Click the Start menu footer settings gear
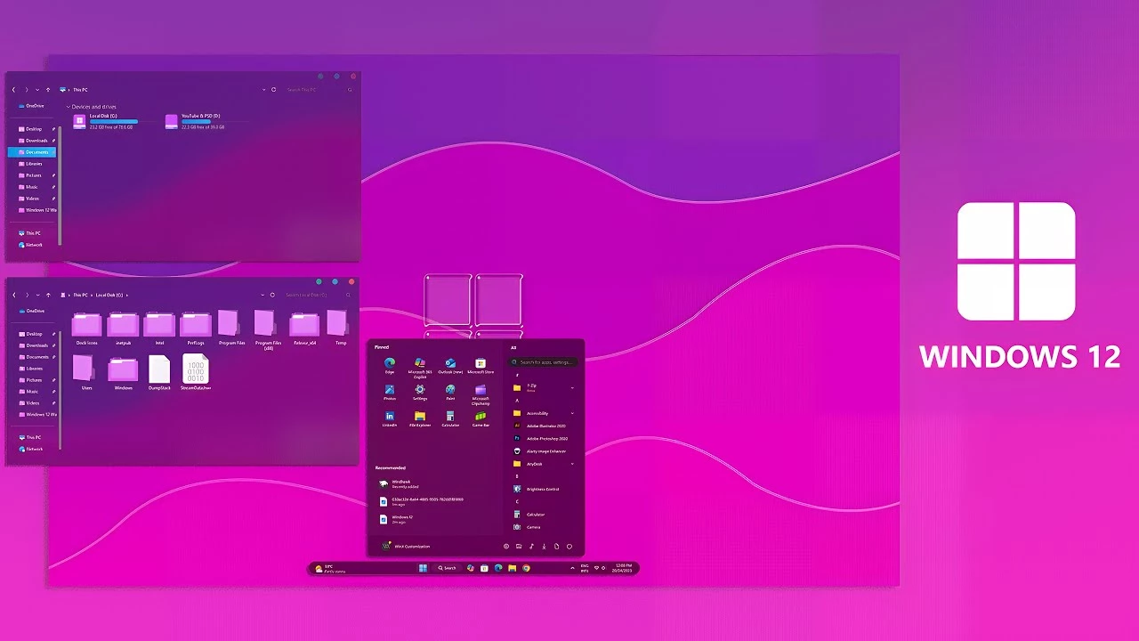The image size is (1139, 641). tap(506, 547)
